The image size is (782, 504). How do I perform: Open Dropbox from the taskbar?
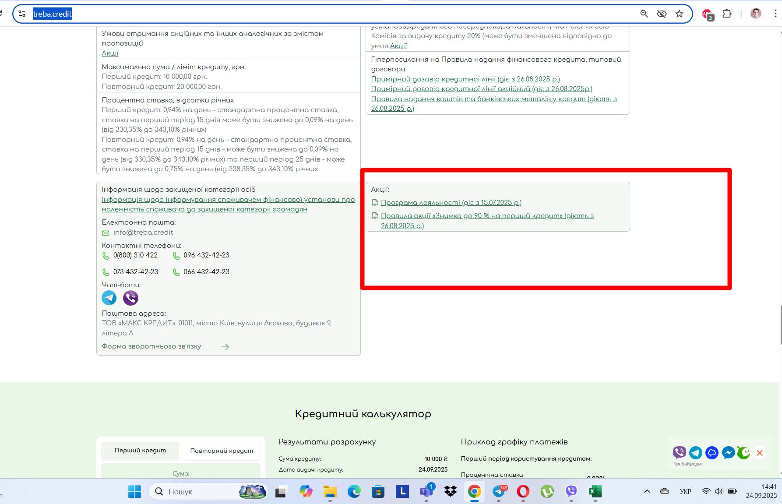[x=451, y=492]
